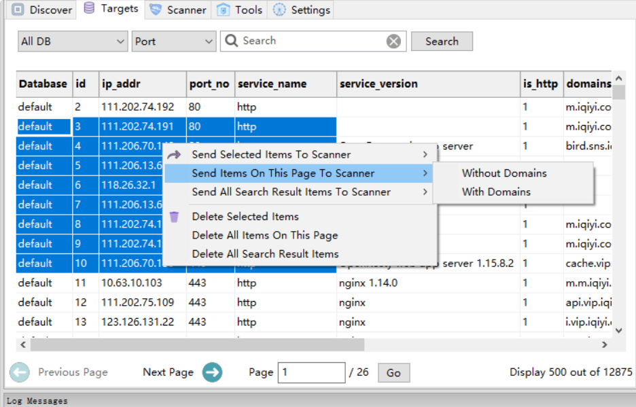Click the horizontal scrollbar right arrow

click(x=604, y=345)
